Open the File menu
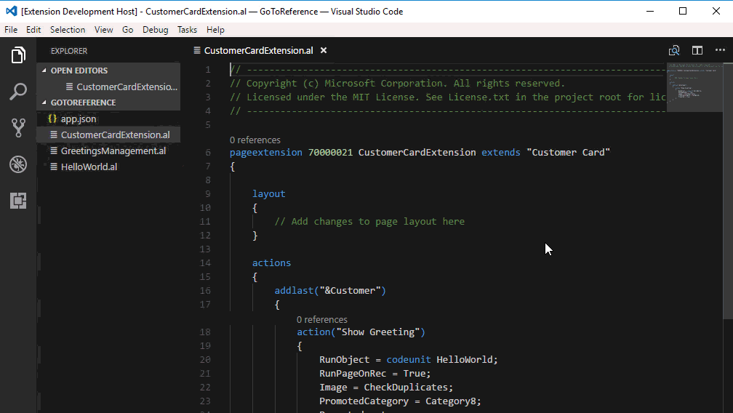This screenshot has width=733, height=413. tap(11, 30)
